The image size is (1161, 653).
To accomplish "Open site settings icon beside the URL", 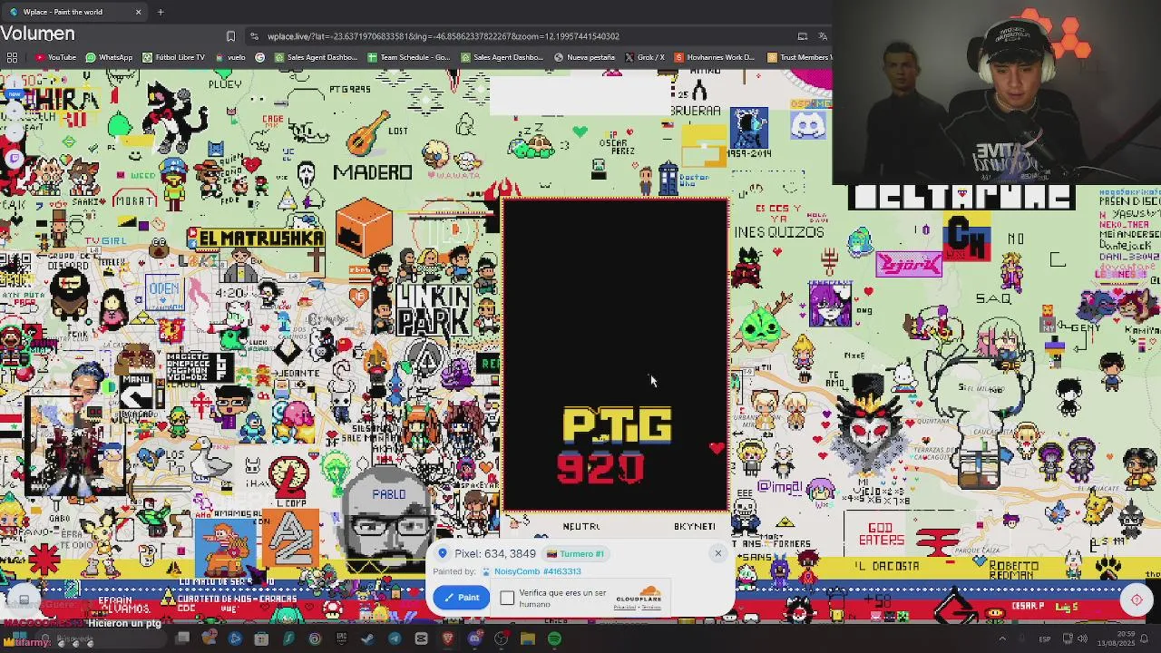I will [256, 36].
